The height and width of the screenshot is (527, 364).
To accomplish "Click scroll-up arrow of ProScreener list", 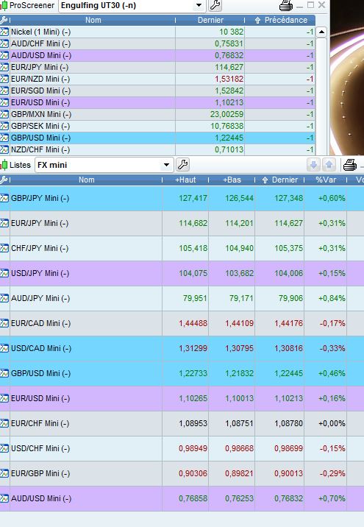I will click(321, 32).
